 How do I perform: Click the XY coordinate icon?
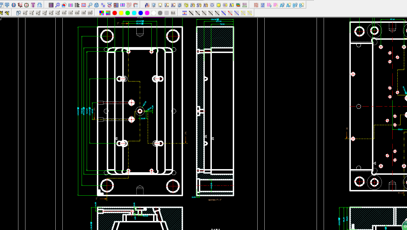[123, 5]
